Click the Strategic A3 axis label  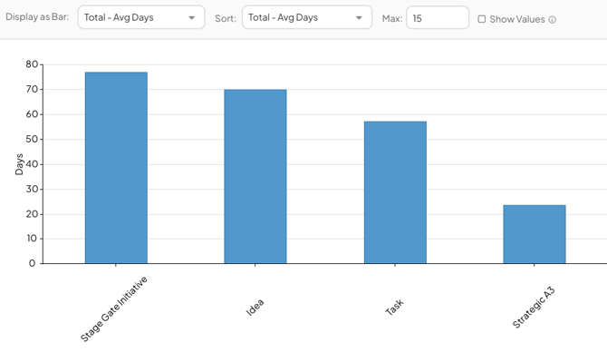(534, 308)
